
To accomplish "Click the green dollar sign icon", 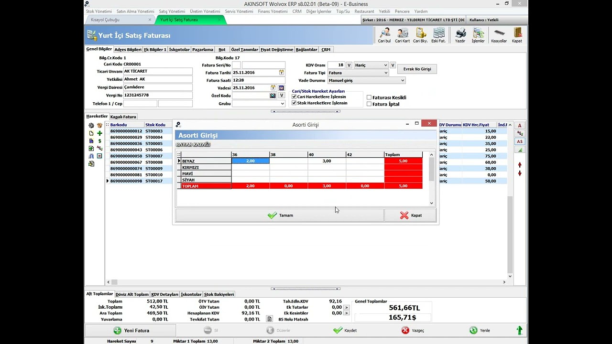I will [x=99, y=141].
